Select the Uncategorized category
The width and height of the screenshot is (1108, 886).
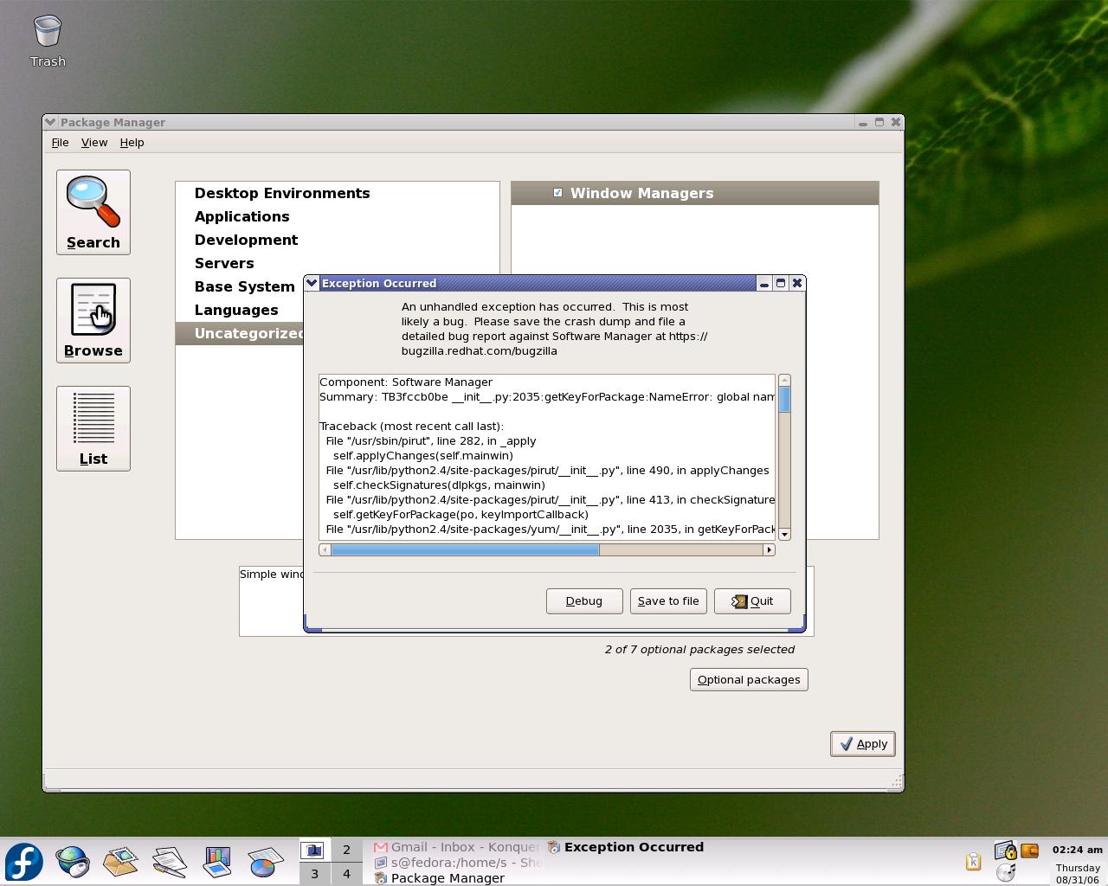tap(240, 334)
